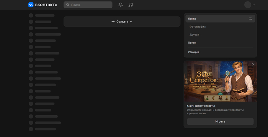The image size is (268, 137).
Task: Expand the profile chevron arrow
Action: click(x=253, y=5)
